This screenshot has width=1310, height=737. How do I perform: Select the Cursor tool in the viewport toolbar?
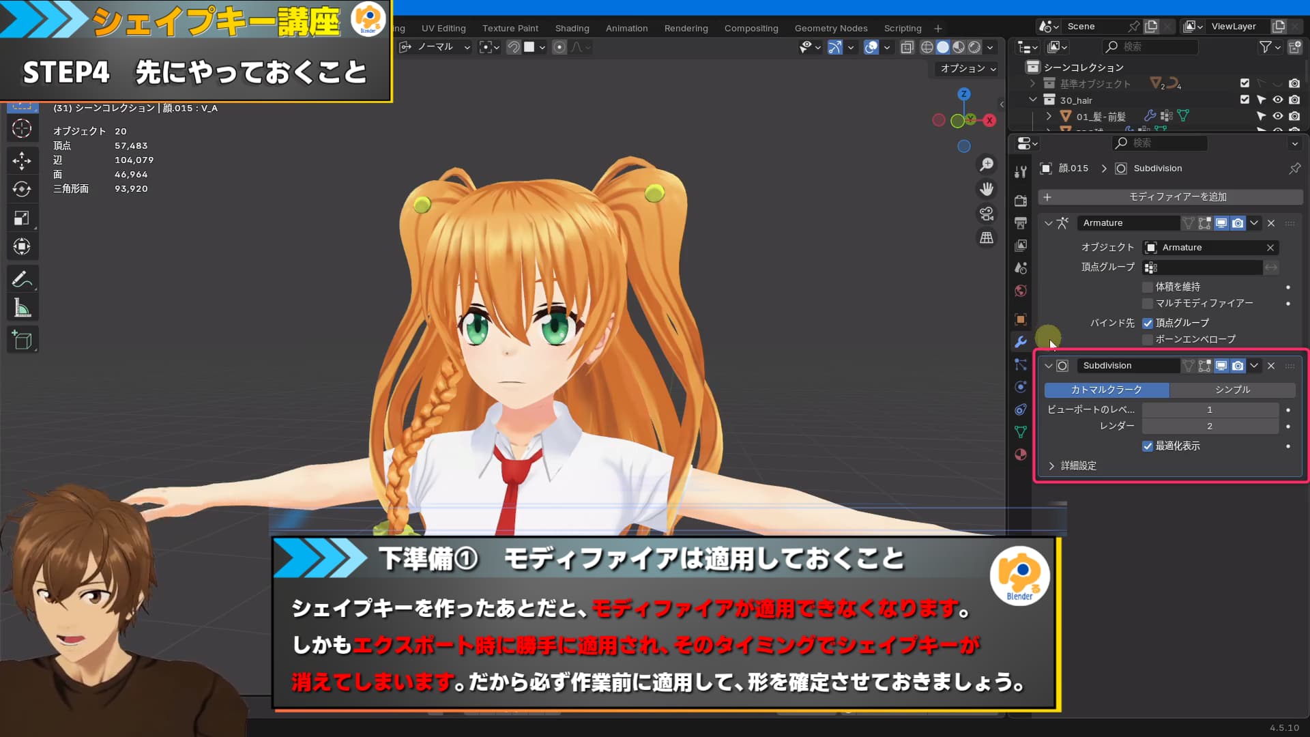[x=22, y=128]
